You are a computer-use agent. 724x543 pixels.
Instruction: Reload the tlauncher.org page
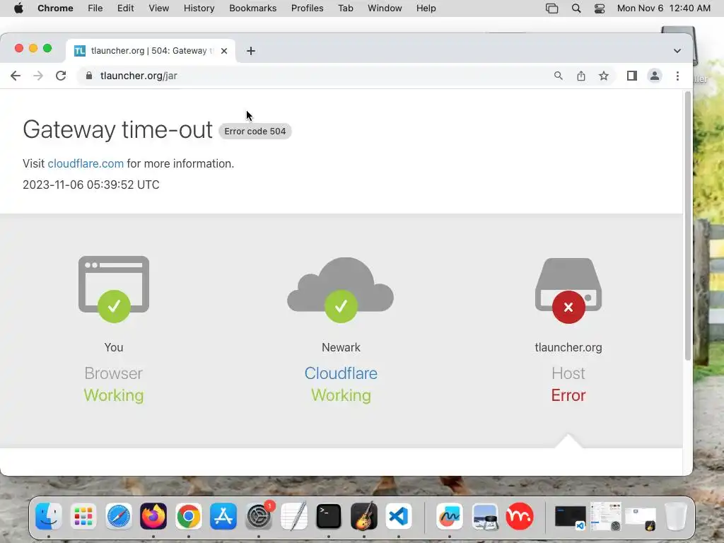click(x=61, y=76)
